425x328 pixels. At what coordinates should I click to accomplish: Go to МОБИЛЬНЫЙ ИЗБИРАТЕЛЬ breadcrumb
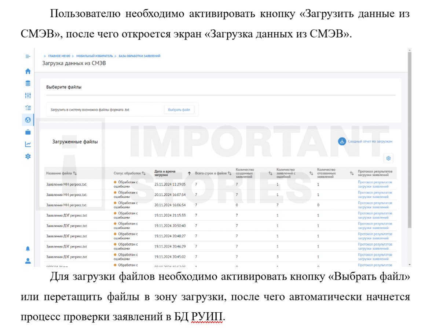pos(94,56)
